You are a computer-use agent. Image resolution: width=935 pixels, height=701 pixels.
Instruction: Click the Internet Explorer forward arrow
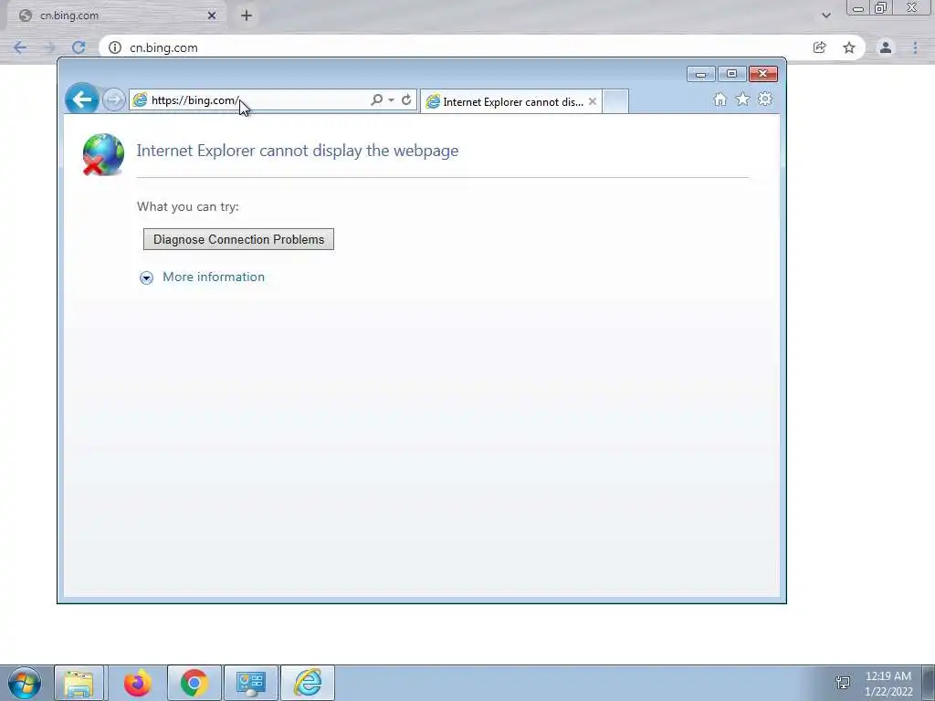pyautogui.click(x=113, y=99)
